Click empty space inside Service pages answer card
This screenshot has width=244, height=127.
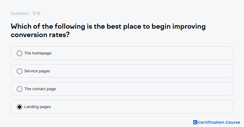click(140, 71)
